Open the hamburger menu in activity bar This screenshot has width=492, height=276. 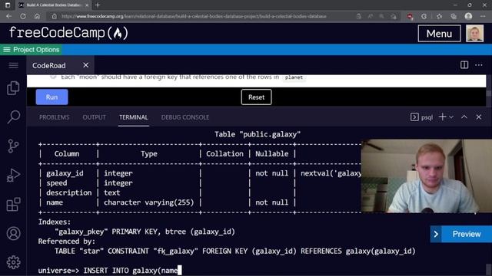pyautogui.click(x=13, y=65)
